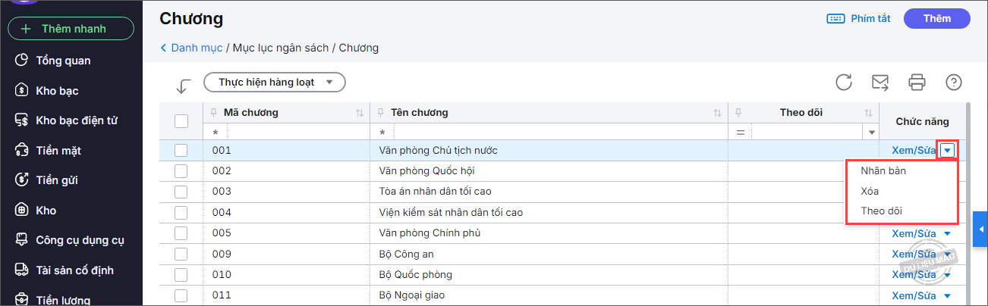Viewport: 988px width, 306px height.
Task: Tick the checkbox for row 002
Action: pyautogui.click(x=181, y=171)
